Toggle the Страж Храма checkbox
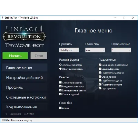This screenshot has width=138, height=138. (100, 77)
